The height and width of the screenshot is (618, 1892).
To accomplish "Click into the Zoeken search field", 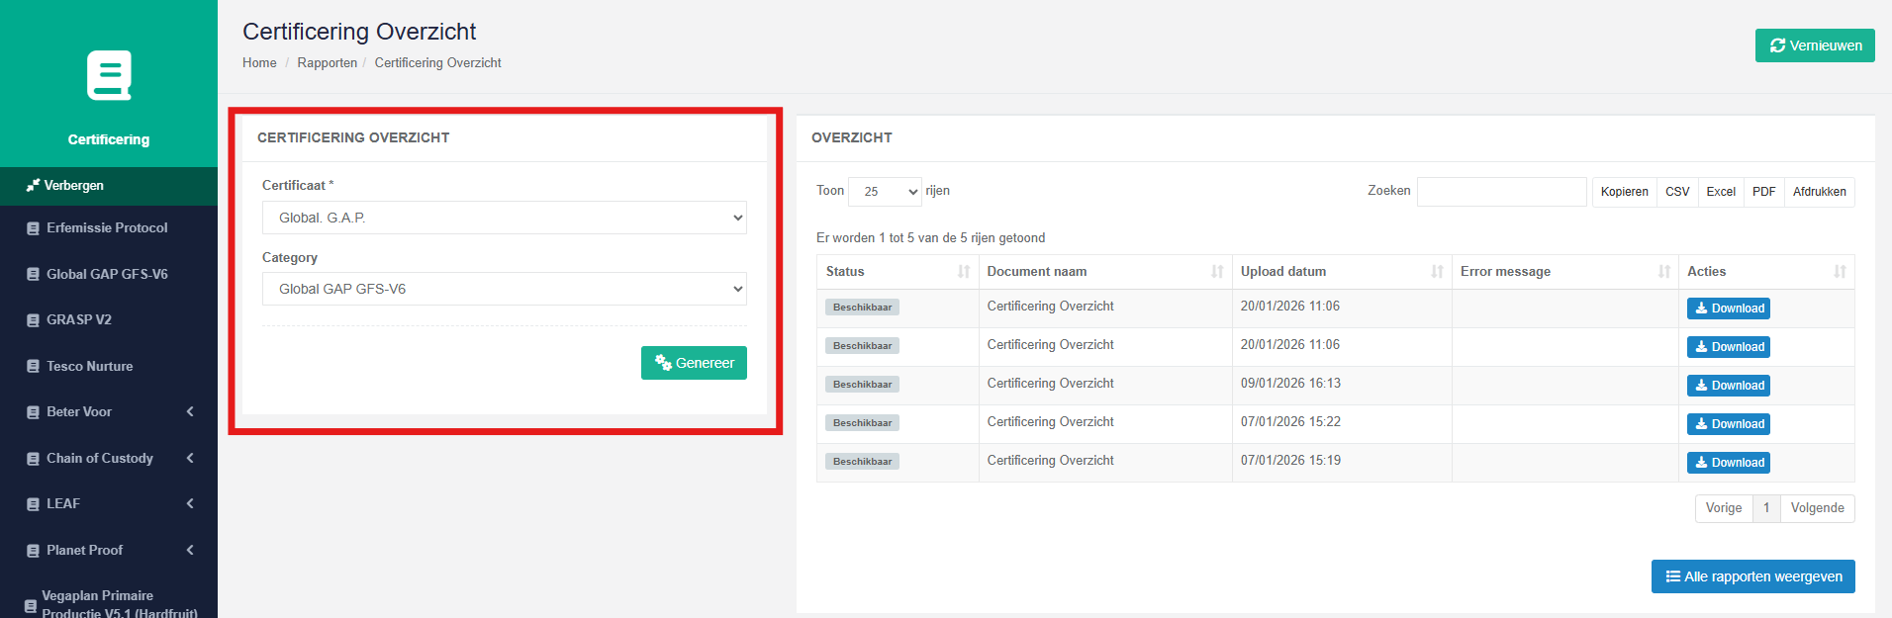I will click(x=1501, y=192).
